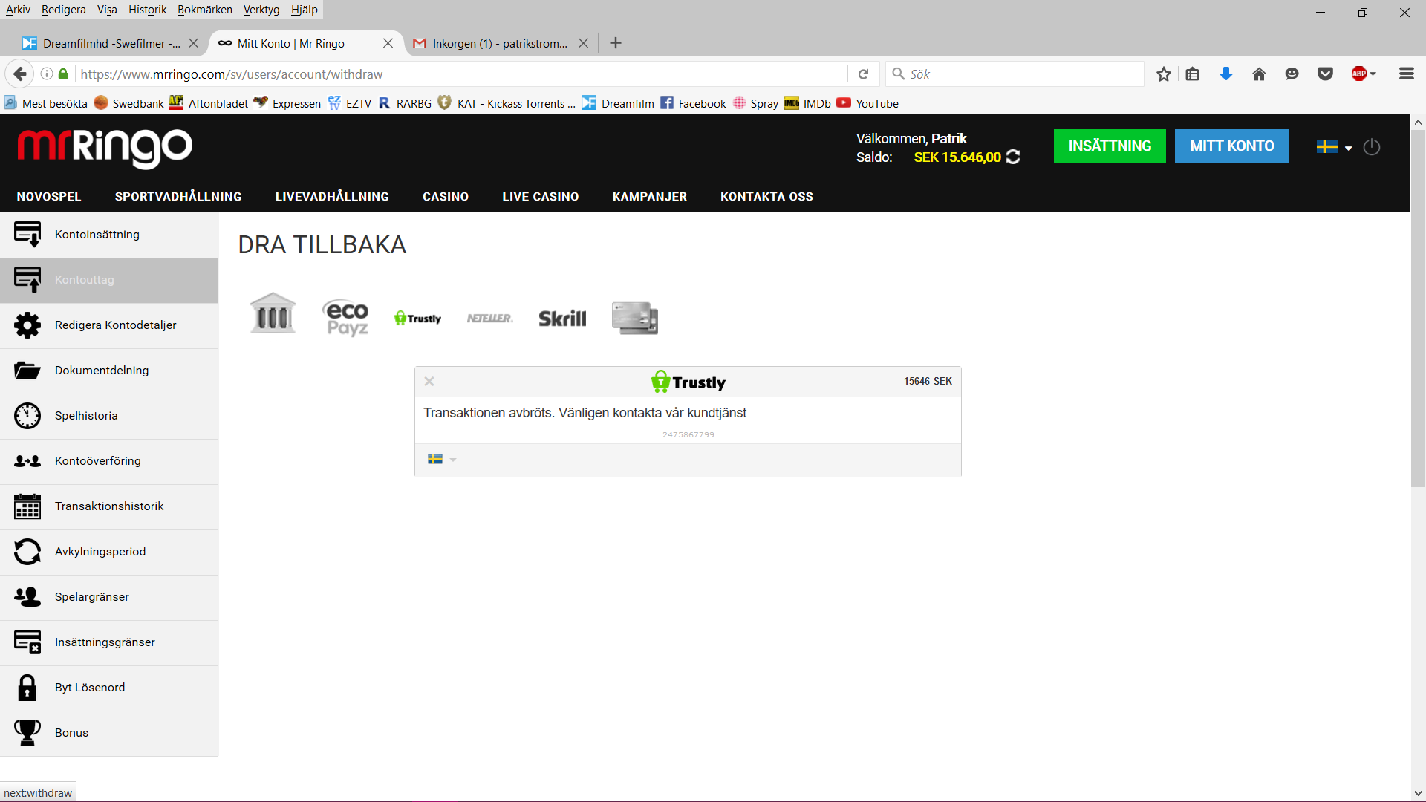Image resolution: width=1426 pixels, height=802 pixels.
Task: Click the power logout icon
Action: 1372,147
